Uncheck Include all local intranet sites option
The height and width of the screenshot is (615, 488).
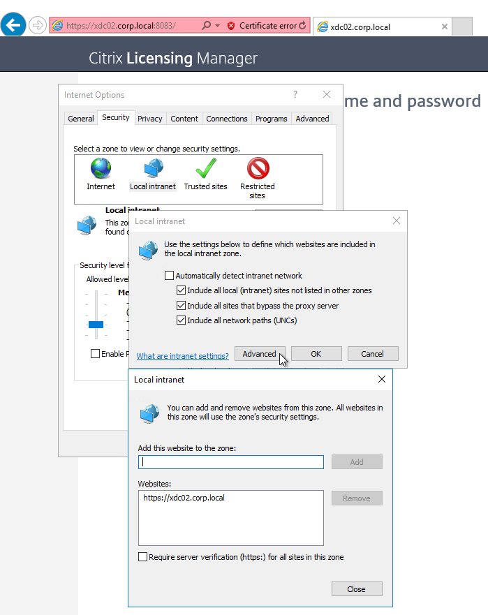(x=181, y=290)
